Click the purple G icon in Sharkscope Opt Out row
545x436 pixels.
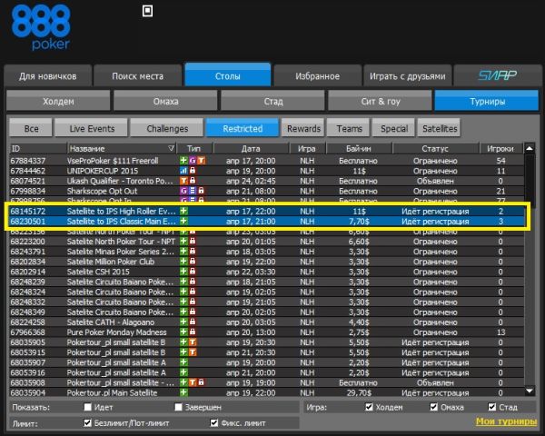point(183,191)
